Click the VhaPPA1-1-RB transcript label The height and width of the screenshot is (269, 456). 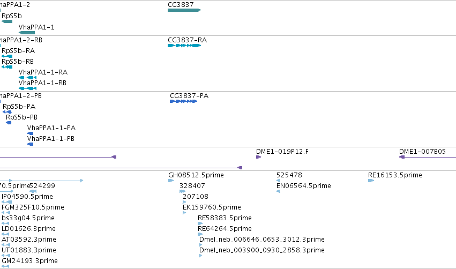click(42, 83)
